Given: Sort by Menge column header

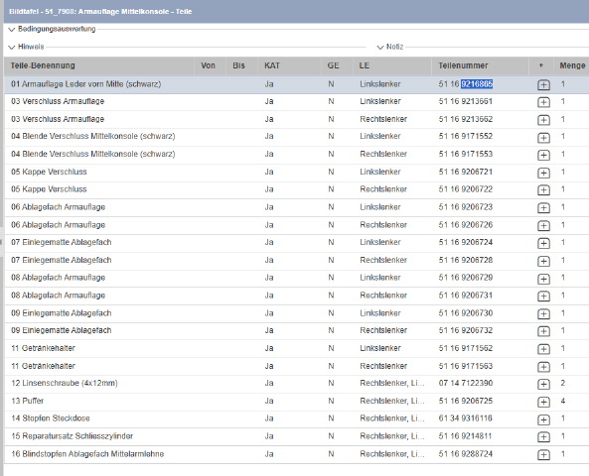Looking at the screenshot, I should [572, 65].
